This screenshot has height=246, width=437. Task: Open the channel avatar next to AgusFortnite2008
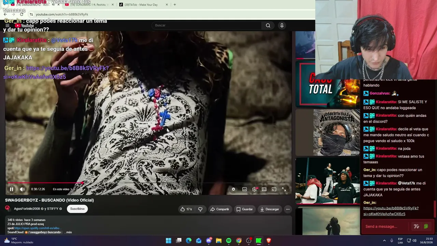click(8, 208)
